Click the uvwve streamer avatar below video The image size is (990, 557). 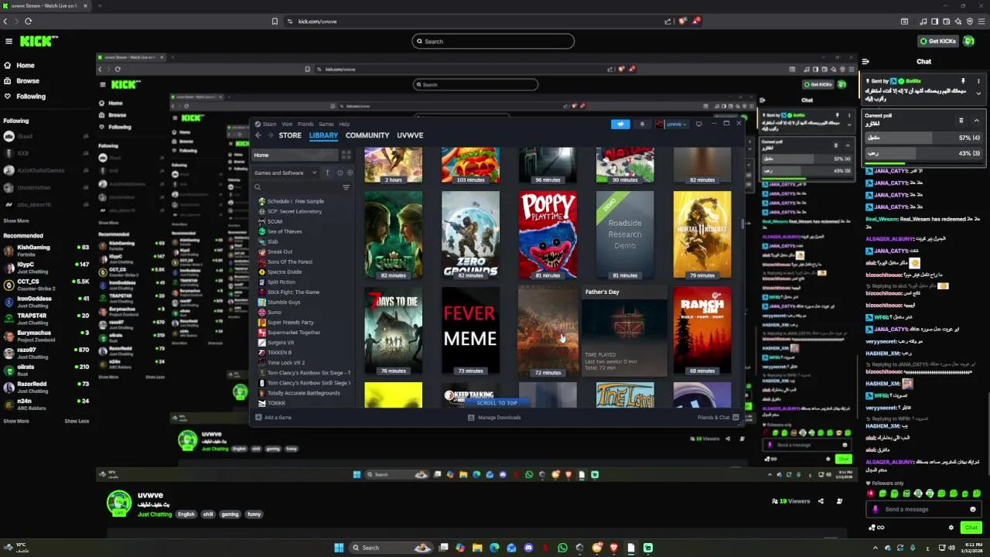tap(119, 503)
